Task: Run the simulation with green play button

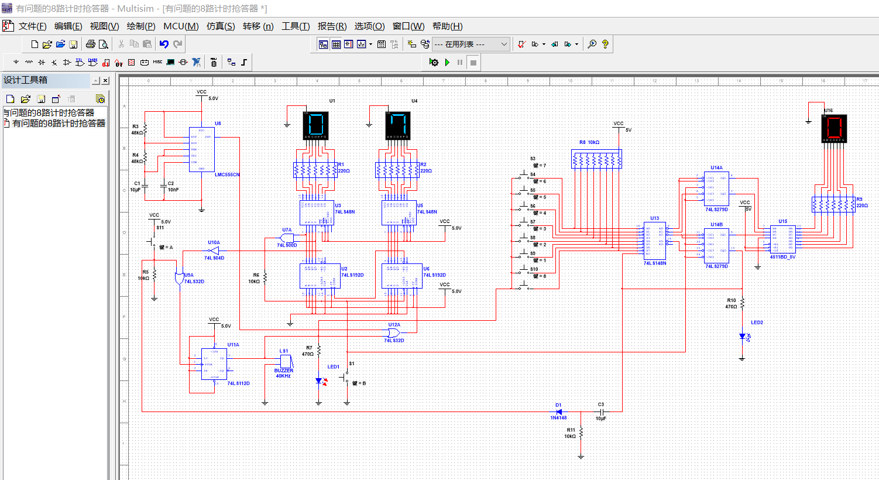Action: click(447, 62)
